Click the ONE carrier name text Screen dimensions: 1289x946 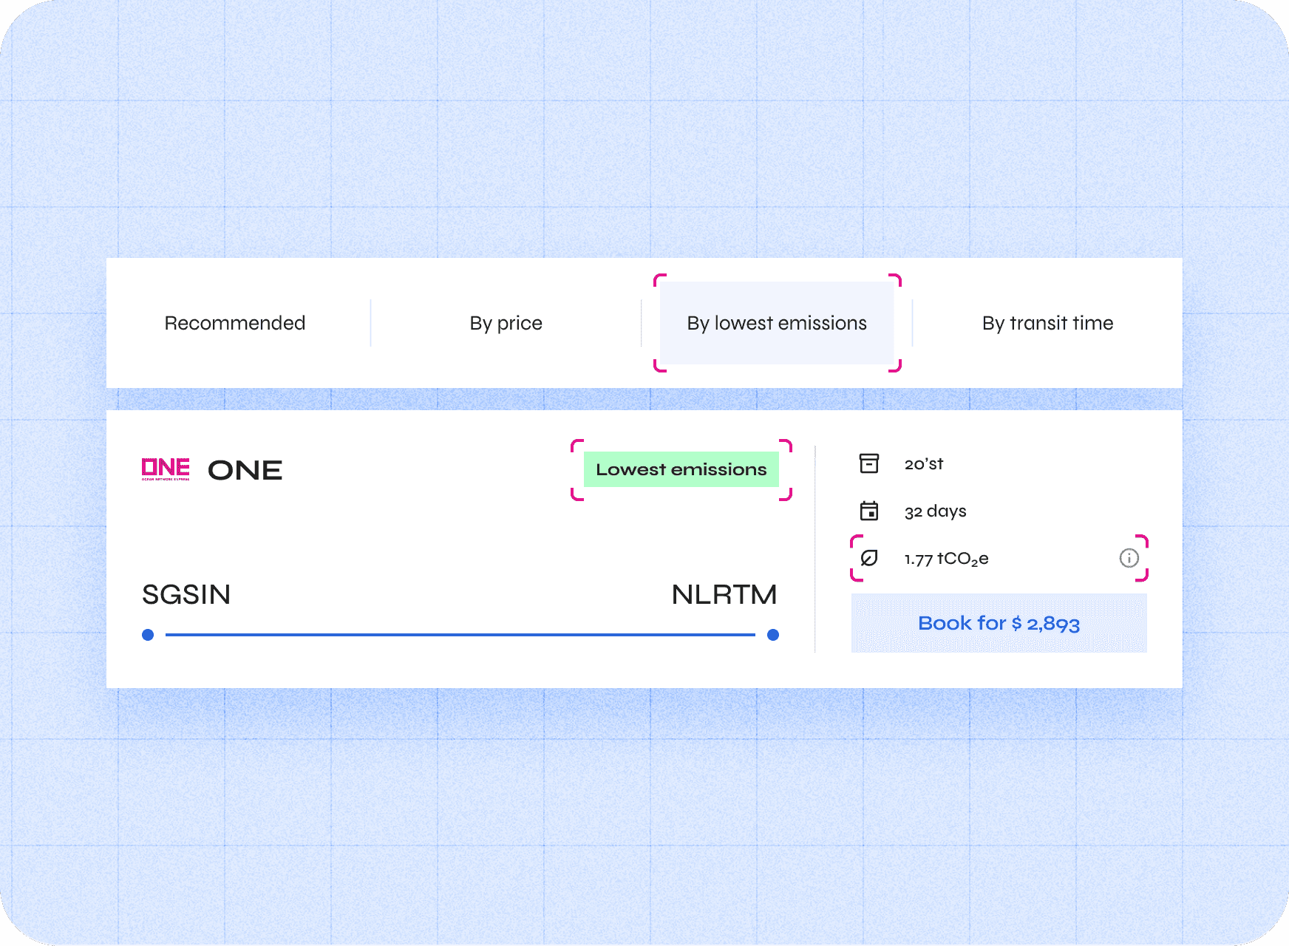pos(246,469)
